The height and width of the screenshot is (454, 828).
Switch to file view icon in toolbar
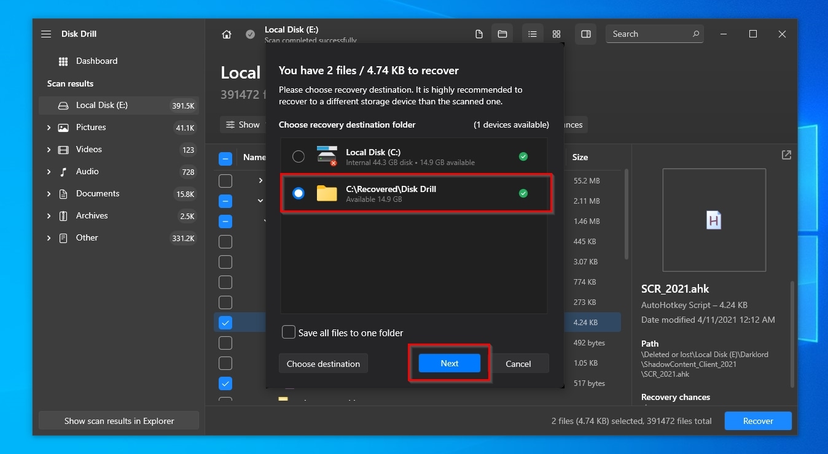(x=479, y=34)
